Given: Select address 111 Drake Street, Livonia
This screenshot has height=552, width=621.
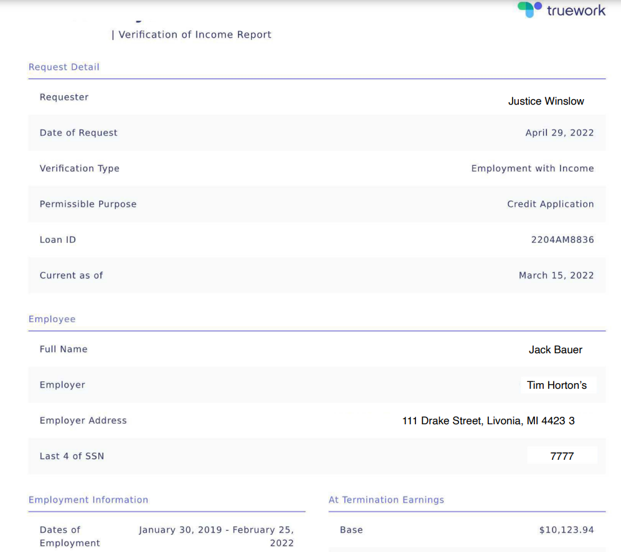Looking at the screenshot, I should pos(488,421).
